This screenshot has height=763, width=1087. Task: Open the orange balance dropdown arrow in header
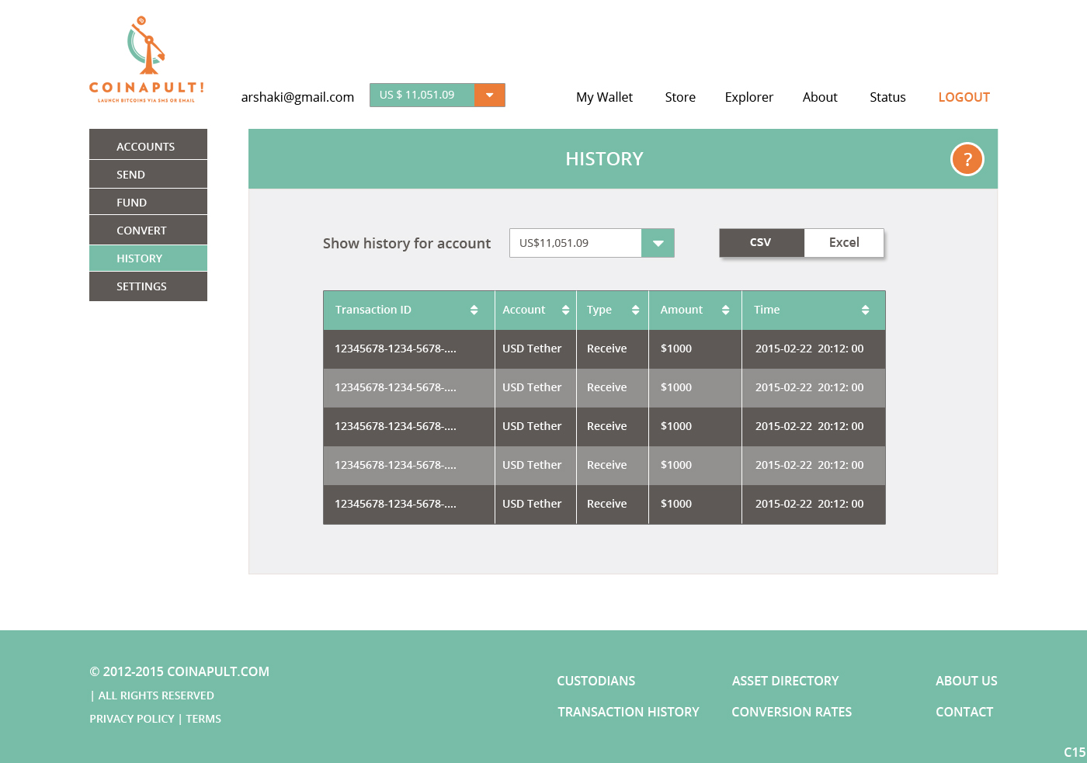[490, 95]
